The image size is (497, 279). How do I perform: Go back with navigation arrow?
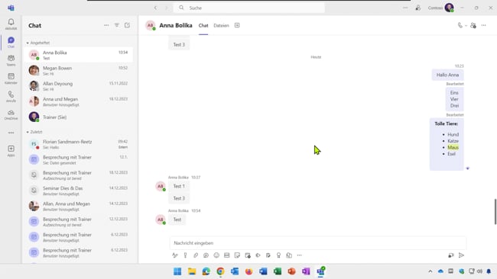pos(155,8)
